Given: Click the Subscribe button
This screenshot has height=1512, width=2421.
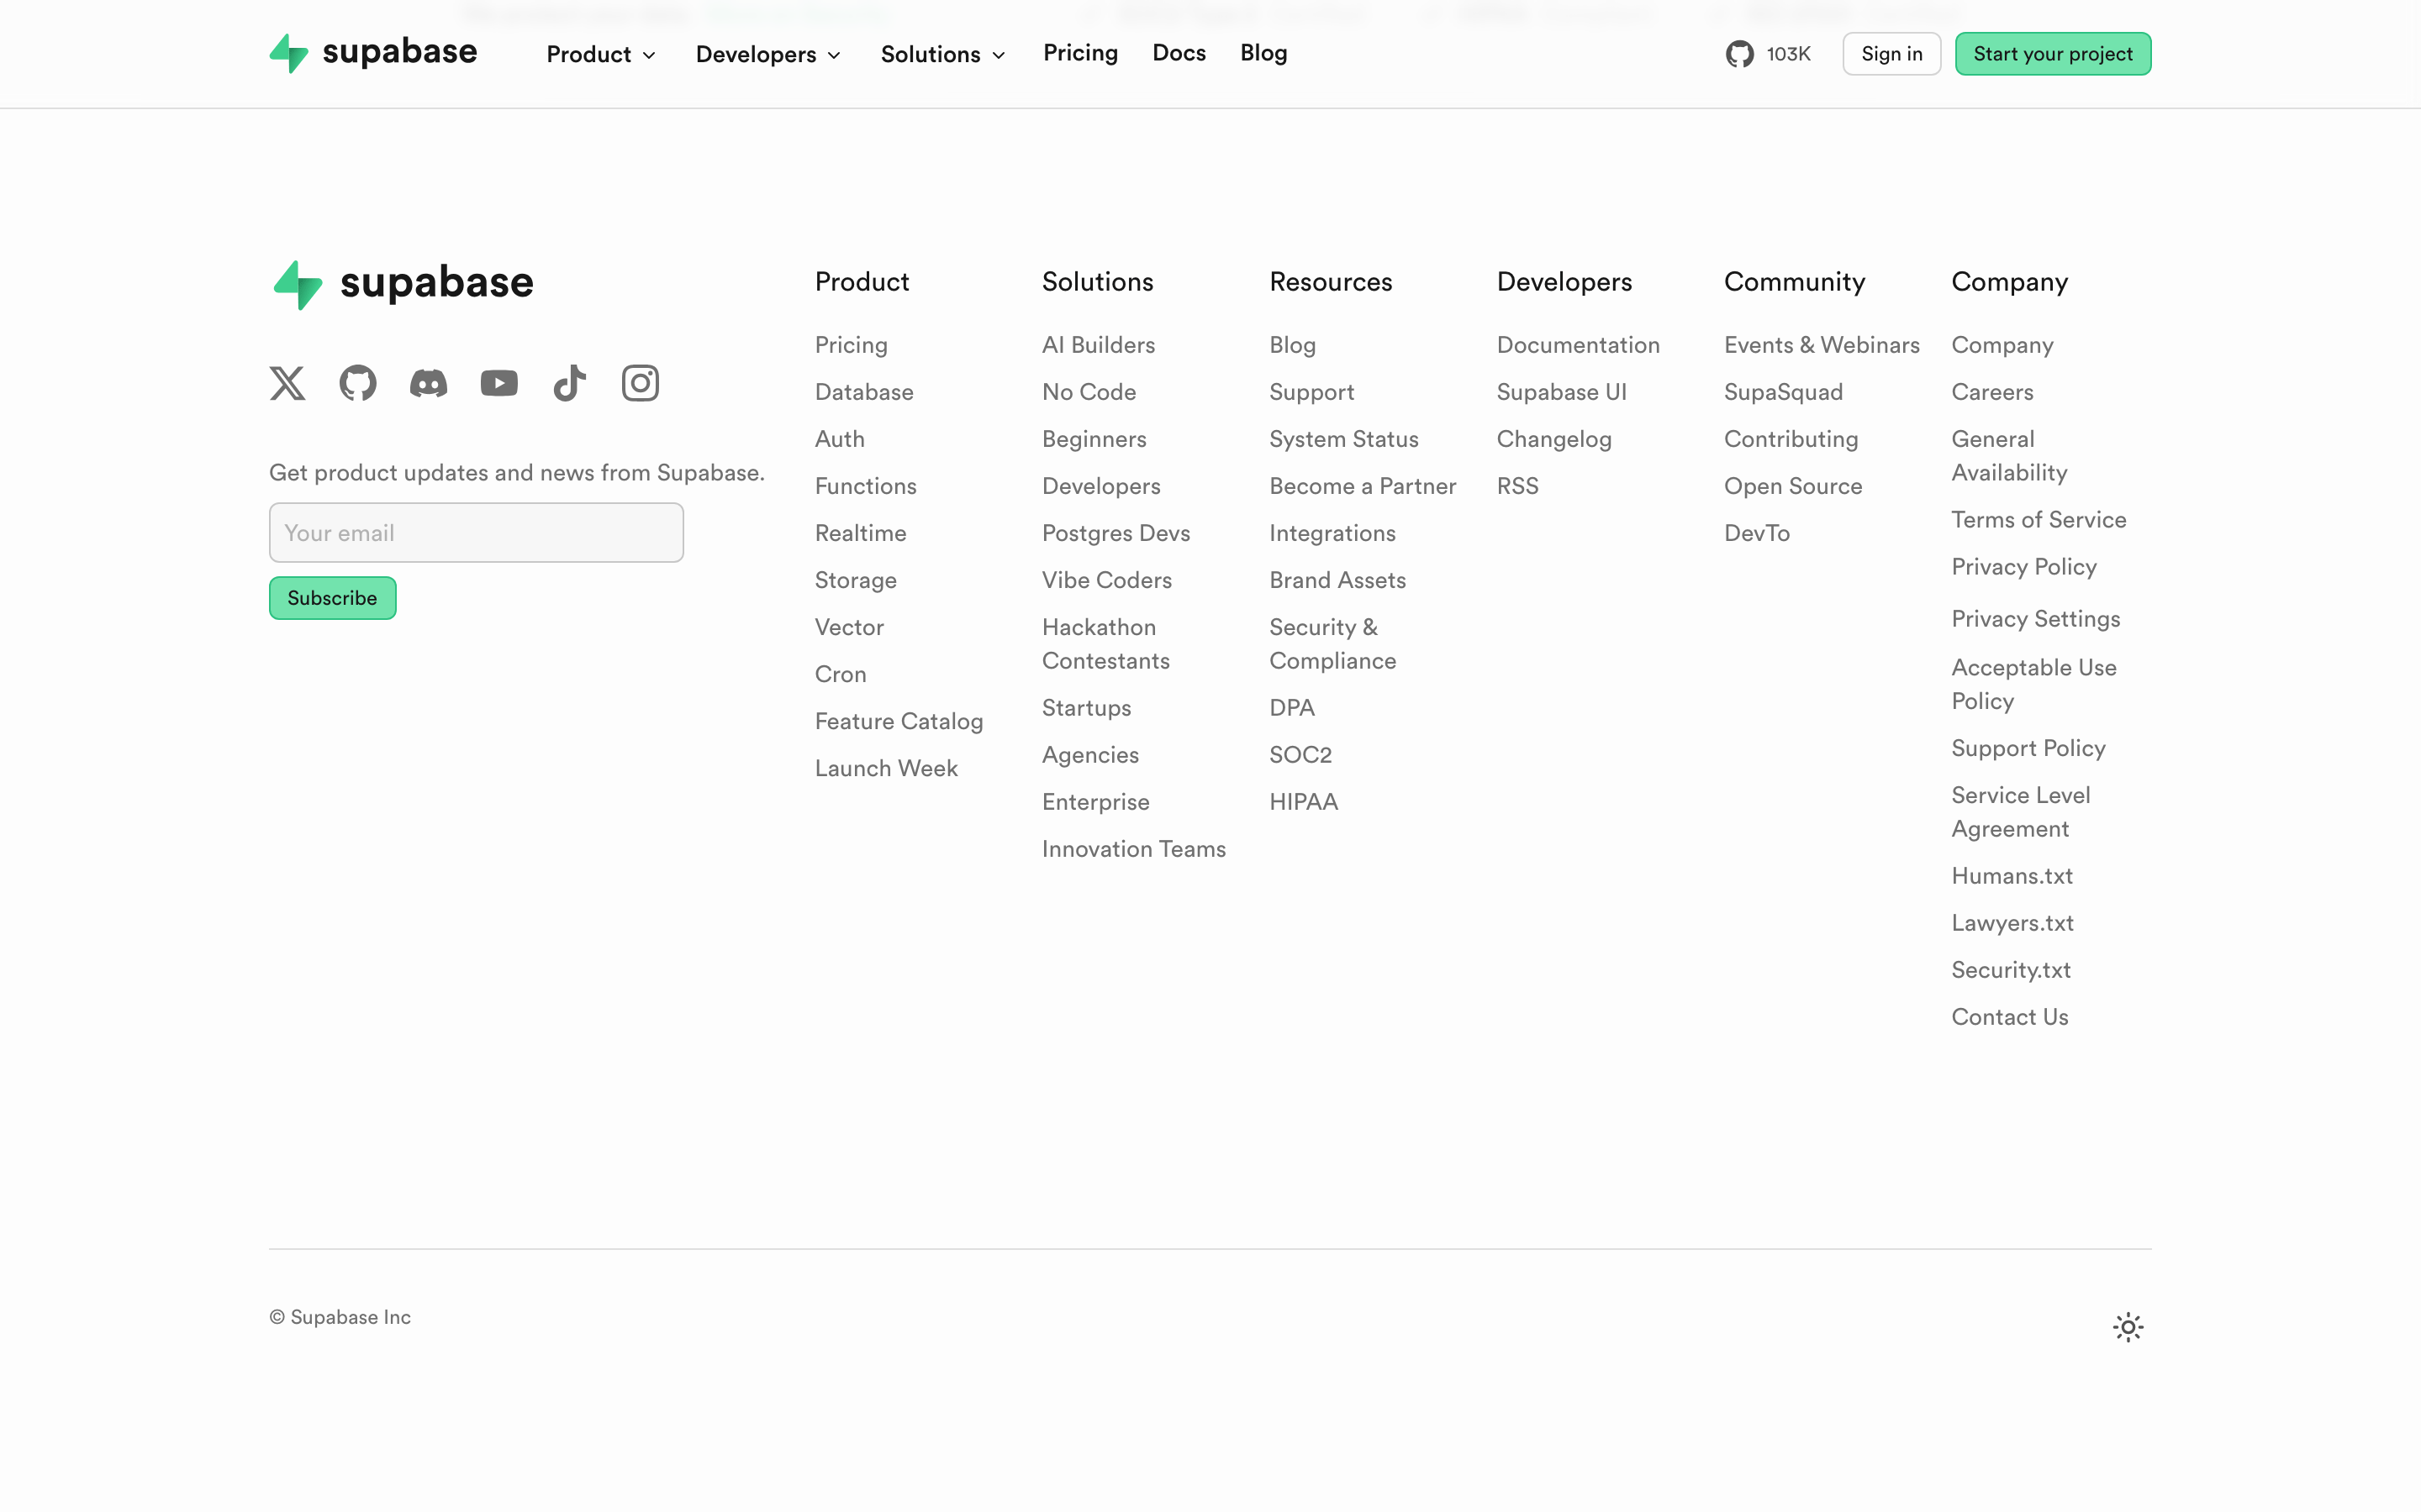Looking at the screenshot, I should (x=332, y=598).
